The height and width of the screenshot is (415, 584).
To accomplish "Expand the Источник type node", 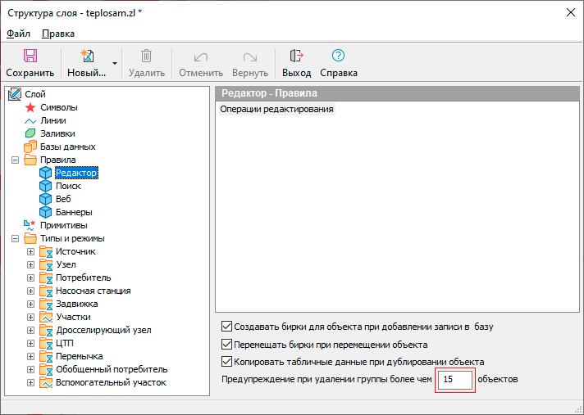I will pos(31,251).
